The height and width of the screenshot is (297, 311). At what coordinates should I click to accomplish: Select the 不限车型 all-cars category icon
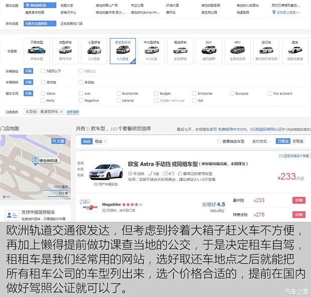(x=37, y=50)
